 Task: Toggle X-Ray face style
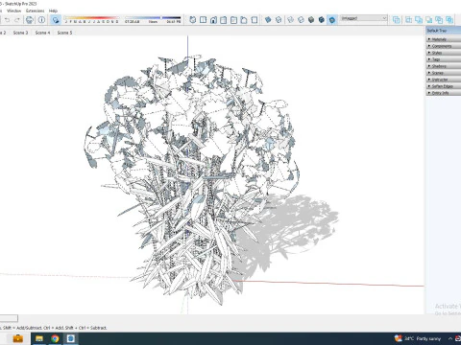[268, 20]
